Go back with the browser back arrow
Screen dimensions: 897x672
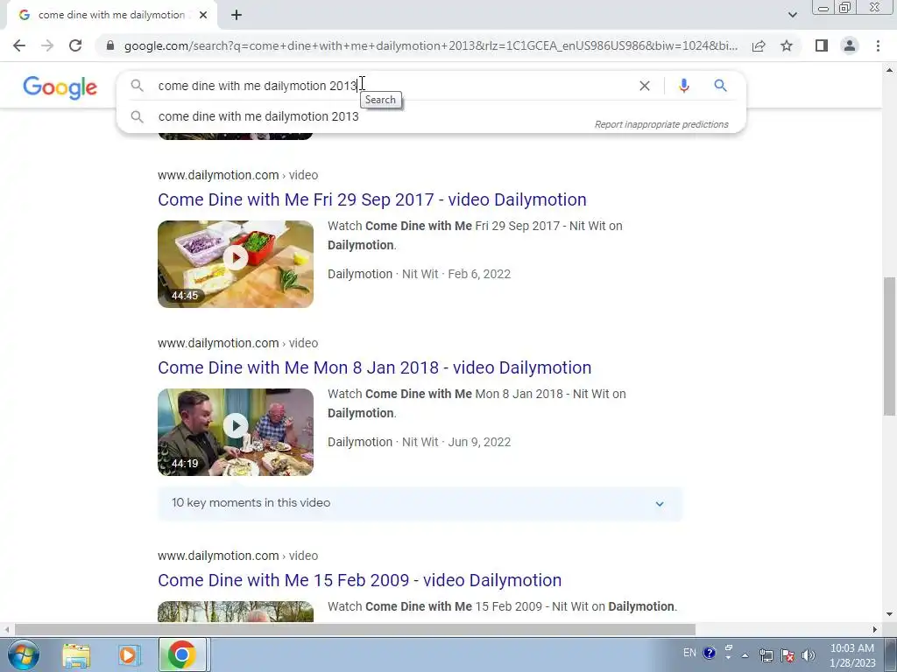[19, 45]
